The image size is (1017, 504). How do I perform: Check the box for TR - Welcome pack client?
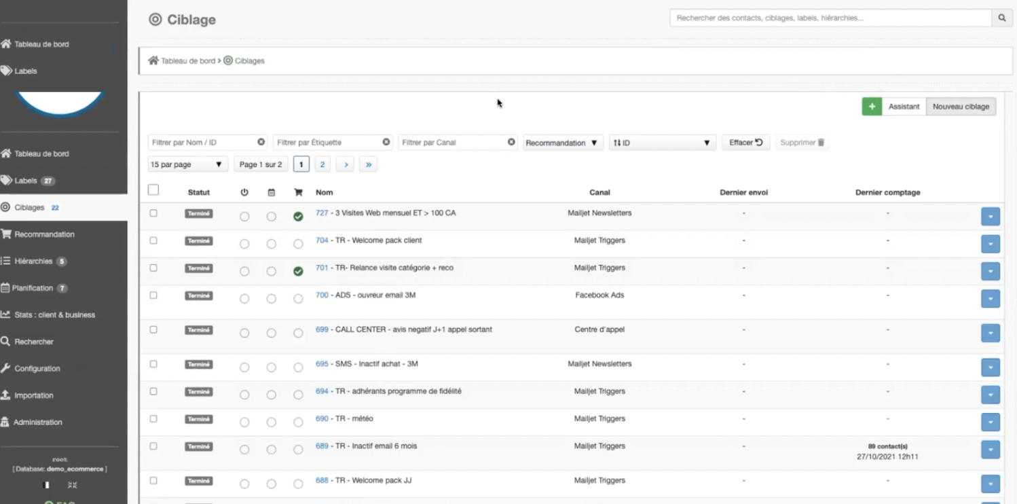coord(153,240)
